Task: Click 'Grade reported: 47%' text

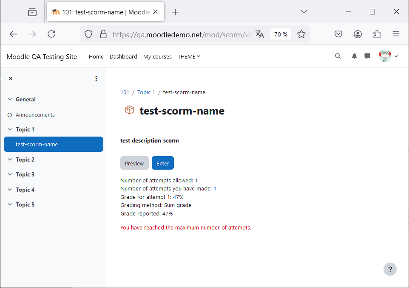Action: (x=147, y=214)
